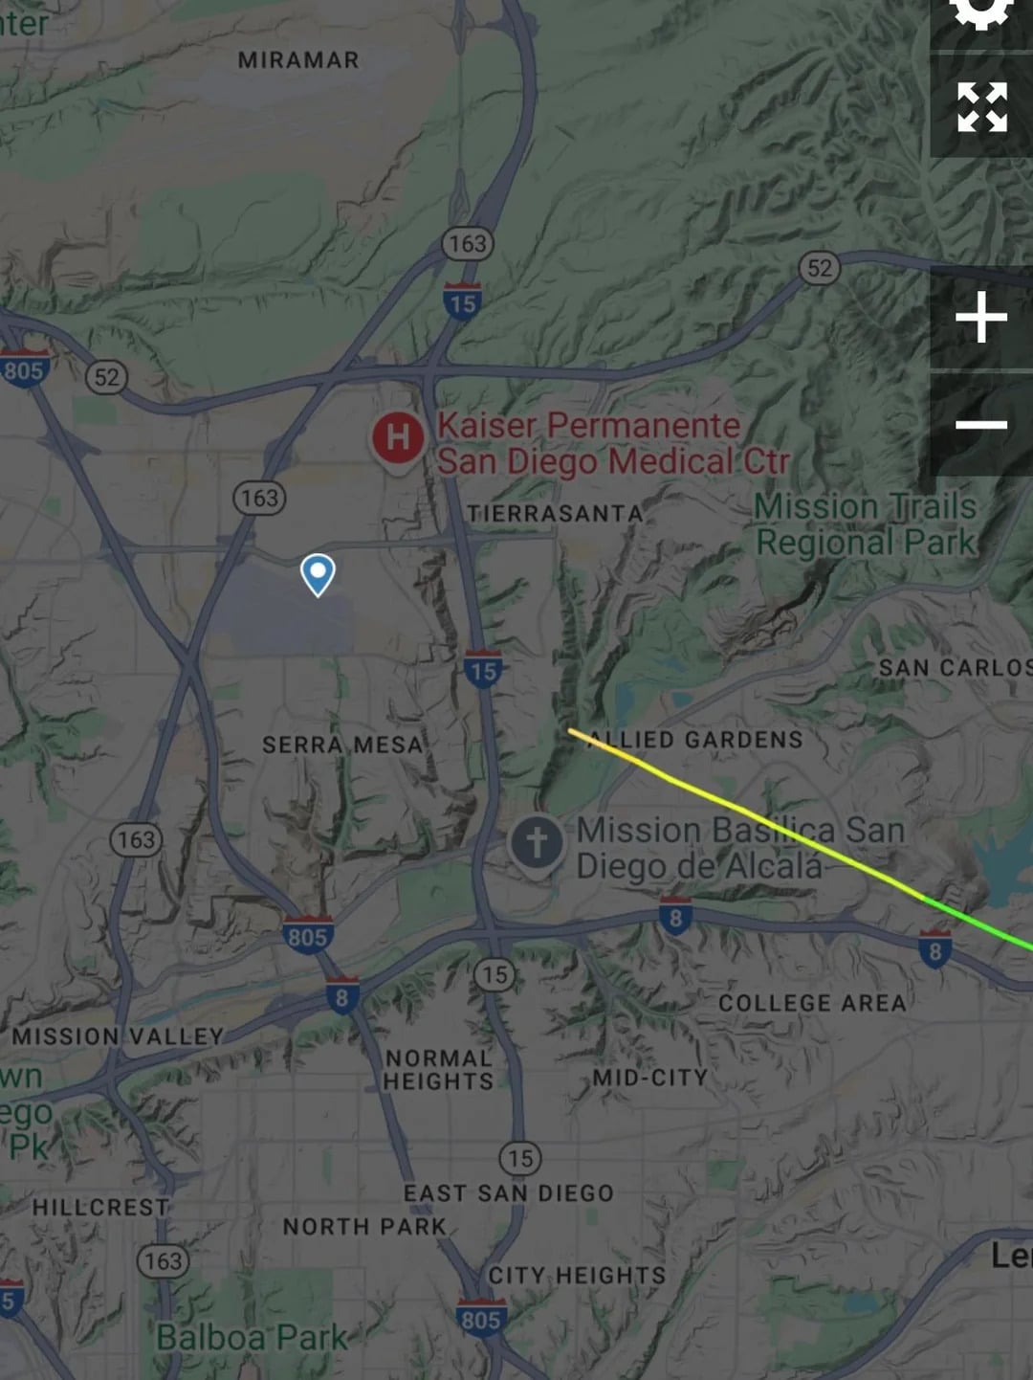Viewport: 1033px width, 1380px height.
Task: Click the I-805 shield near Mission Valley
Action: click(x=308, y=934)
